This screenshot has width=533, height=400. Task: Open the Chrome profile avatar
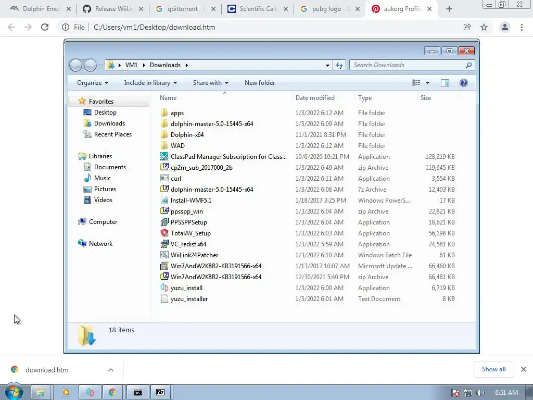click(x=505, y=27)
